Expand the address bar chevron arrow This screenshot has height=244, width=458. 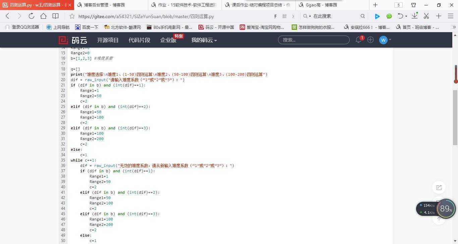293,16
